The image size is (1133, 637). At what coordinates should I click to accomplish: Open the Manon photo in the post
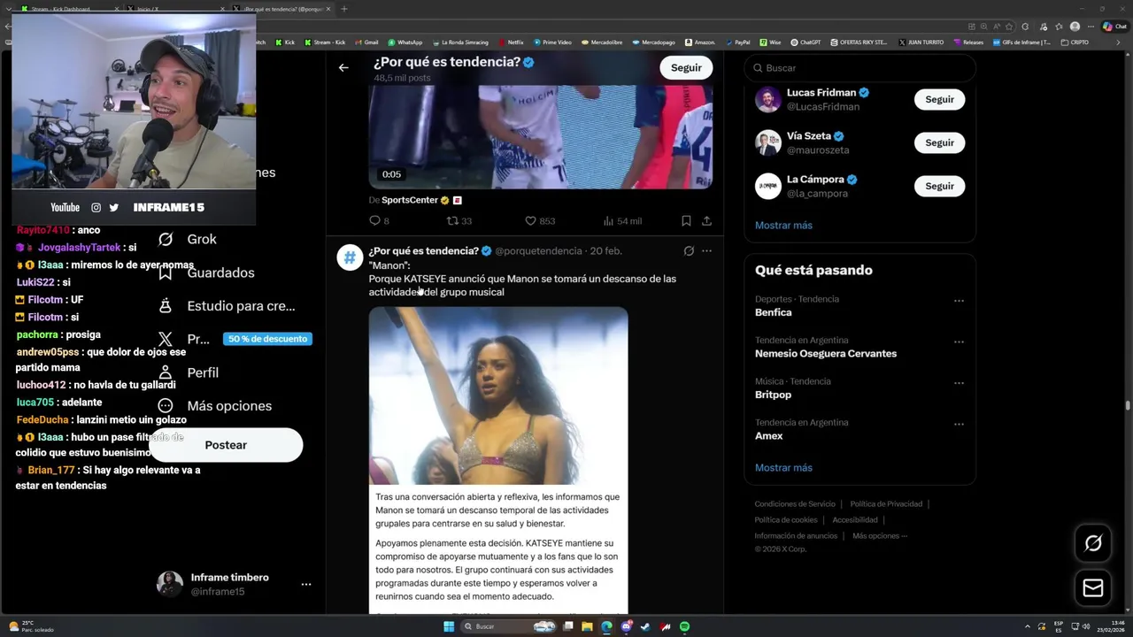[498, 395]
